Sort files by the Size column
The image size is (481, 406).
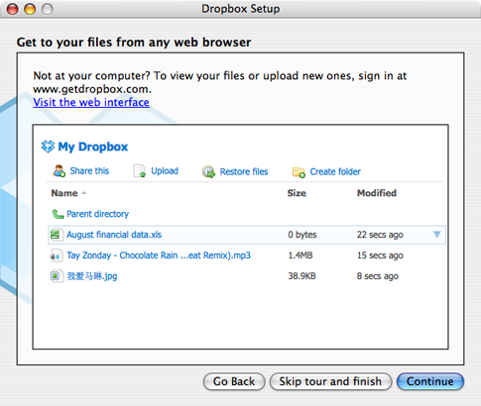pos(297,193)
